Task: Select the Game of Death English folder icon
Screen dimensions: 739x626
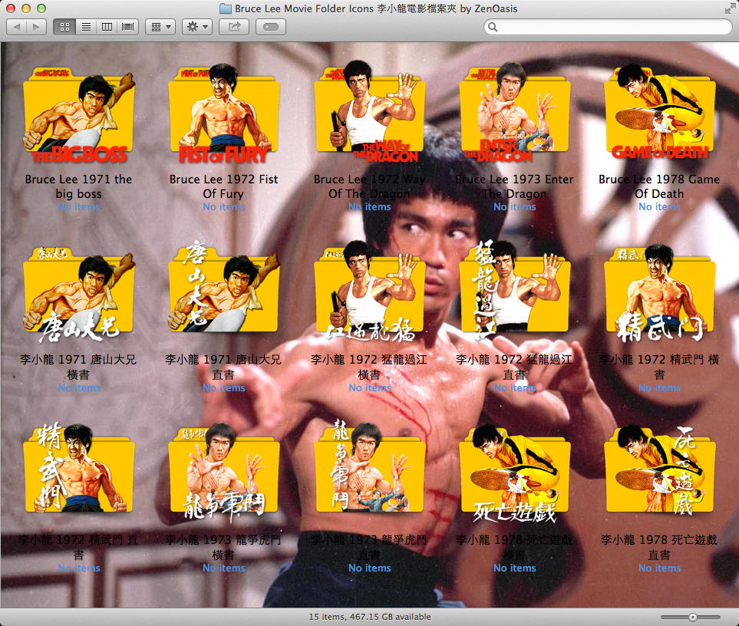Action: click(x=660, y=112)
